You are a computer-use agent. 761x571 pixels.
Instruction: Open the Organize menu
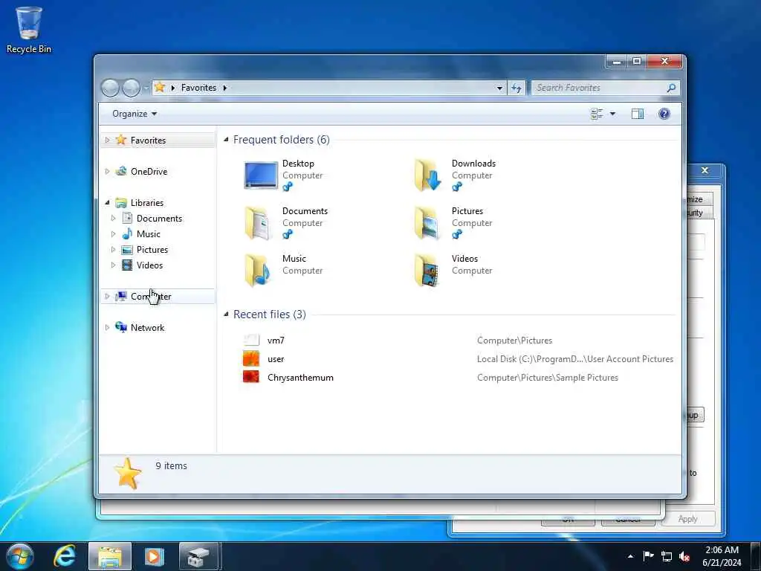135,114
